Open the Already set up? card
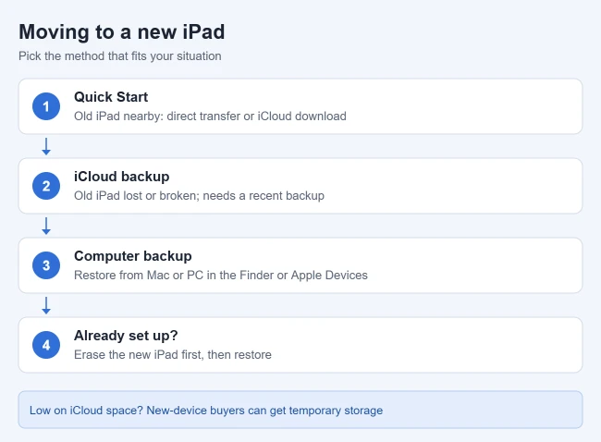Screen dimensions: 601x442 click(300, 345)
